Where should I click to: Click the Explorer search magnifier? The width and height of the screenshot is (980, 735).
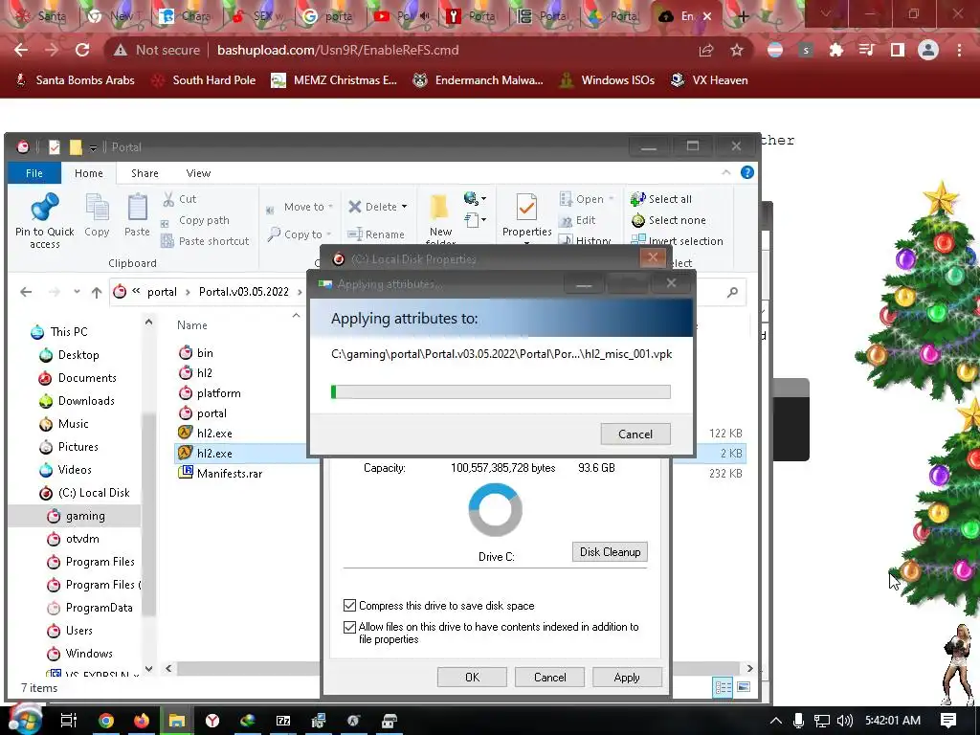click(x=732, y=292)
